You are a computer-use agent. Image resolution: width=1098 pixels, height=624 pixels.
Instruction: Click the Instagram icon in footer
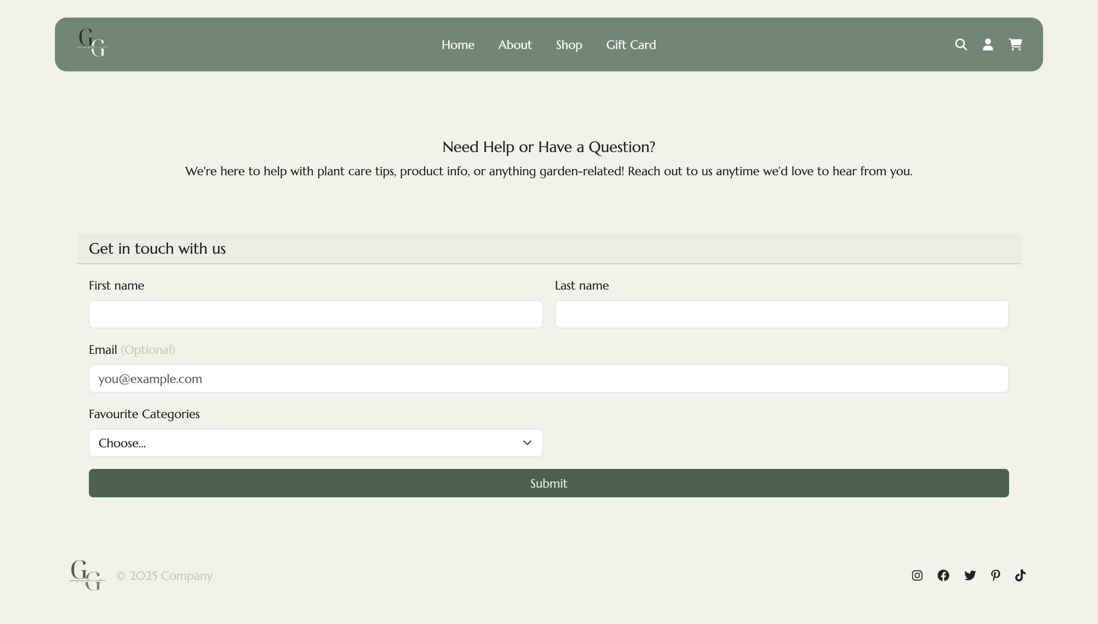(x=917, y=575)
